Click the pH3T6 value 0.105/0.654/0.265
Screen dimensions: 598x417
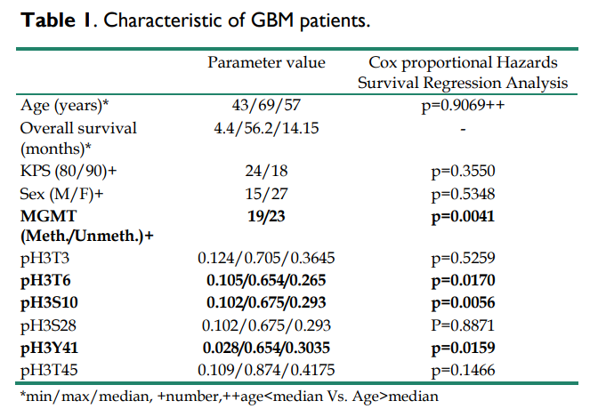266,280
